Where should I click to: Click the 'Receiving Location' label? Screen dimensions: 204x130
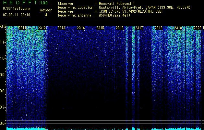[76, 7]
